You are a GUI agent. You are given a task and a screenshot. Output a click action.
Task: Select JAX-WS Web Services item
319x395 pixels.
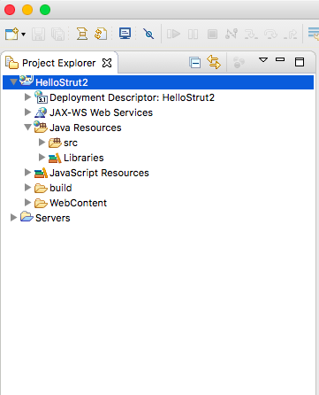point(101,112)
